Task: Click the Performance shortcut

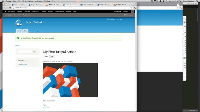Action: click(27, 15)
